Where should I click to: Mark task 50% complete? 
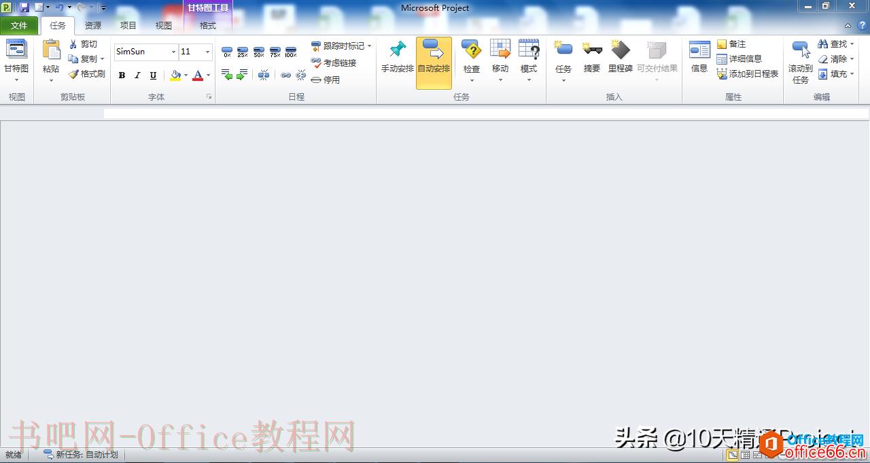pyautogui.click(x=259, y=52)
